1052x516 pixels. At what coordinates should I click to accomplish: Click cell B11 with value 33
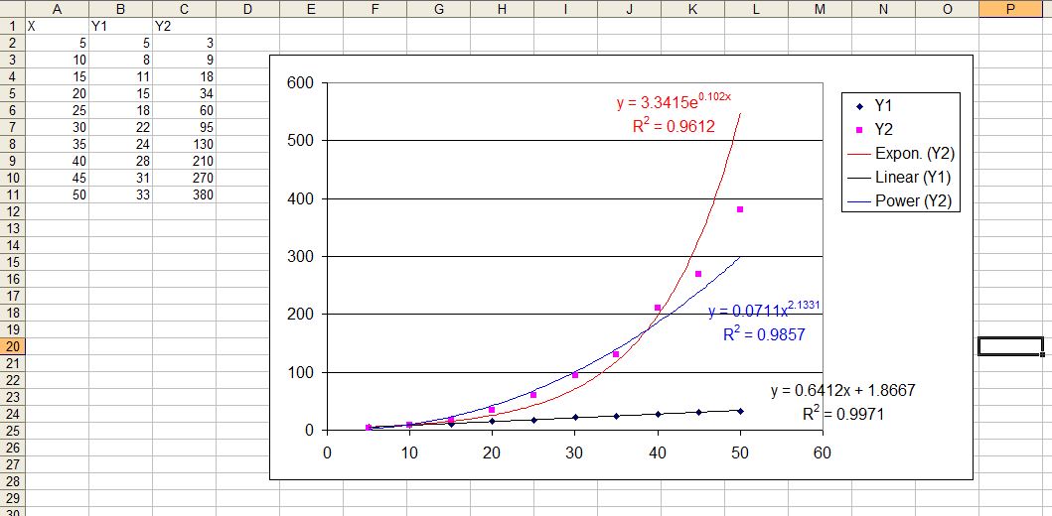(121, 195)
